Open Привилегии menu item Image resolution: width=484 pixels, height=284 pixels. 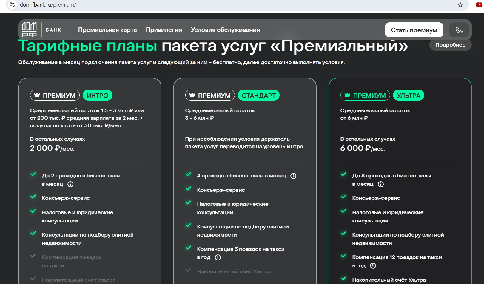[x=164, y=30]
